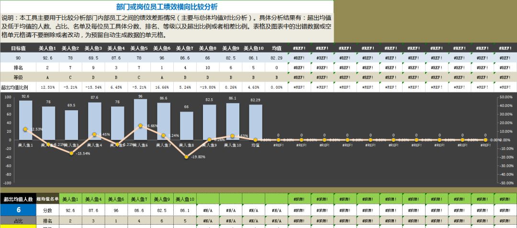
Task: Click the 等级 row label
Action: [18, 77]
